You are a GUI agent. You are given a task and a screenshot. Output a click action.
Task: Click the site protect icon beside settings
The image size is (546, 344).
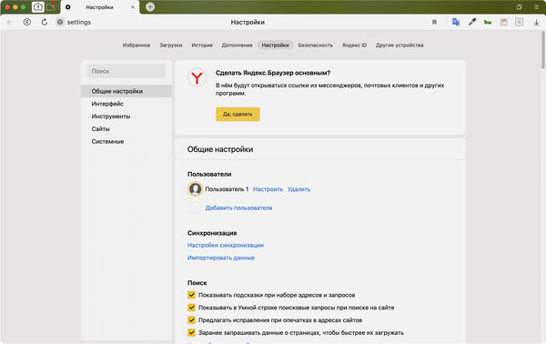[60, 22]
